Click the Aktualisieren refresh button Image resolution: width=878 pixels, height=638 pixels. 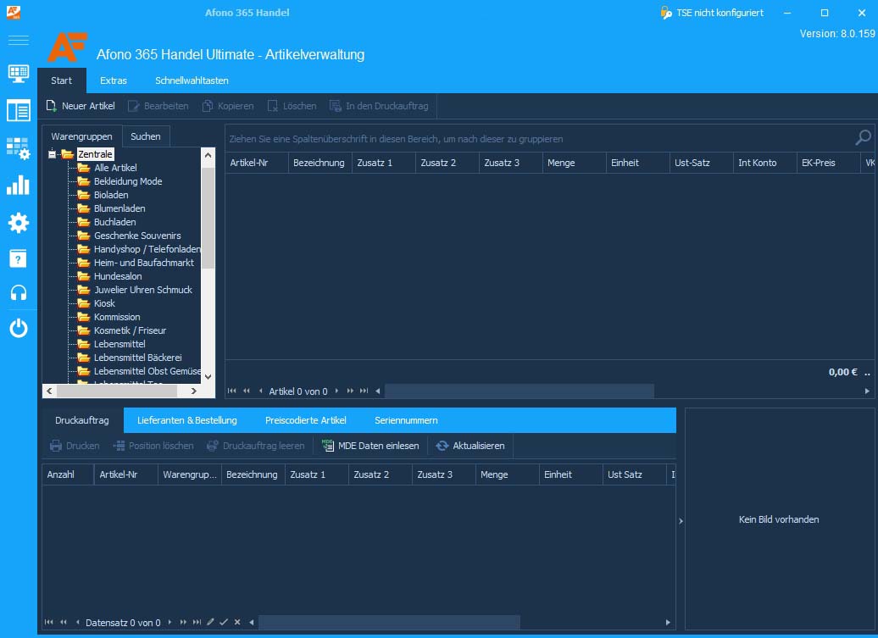[470, 446]
